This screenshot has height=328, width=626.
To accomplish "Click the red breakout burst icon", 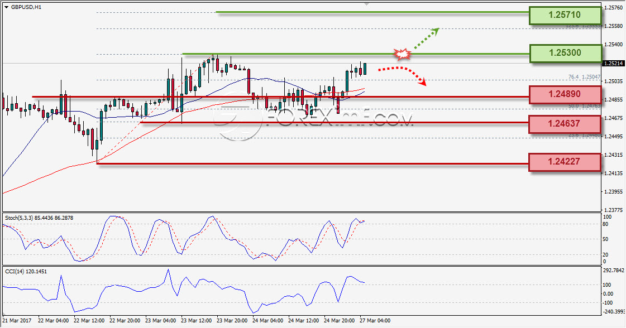I will pyautogui.click(x=403, y=54).
